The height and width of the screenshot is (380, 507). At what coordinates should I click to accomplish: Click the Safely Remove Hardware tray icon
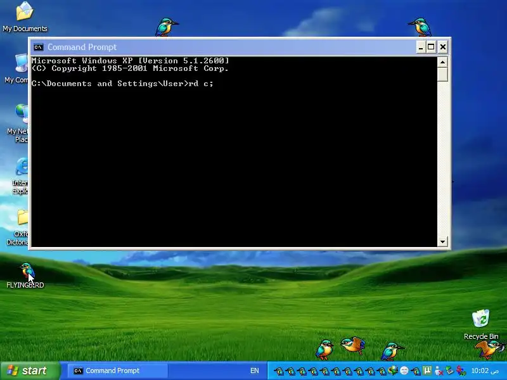(x=449, y=370)
